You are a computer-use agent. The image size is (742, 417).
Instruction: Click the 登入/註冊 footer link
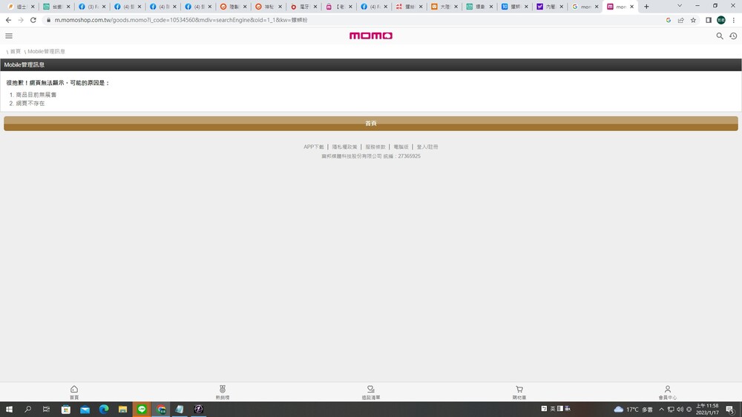click(427, 147)
